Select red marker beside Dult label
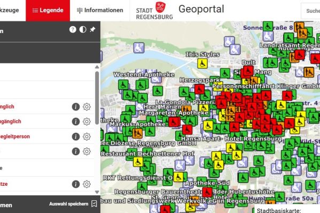 248,71
